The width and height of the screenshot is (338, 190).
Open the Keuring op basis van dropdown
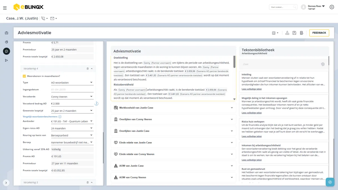72,135
